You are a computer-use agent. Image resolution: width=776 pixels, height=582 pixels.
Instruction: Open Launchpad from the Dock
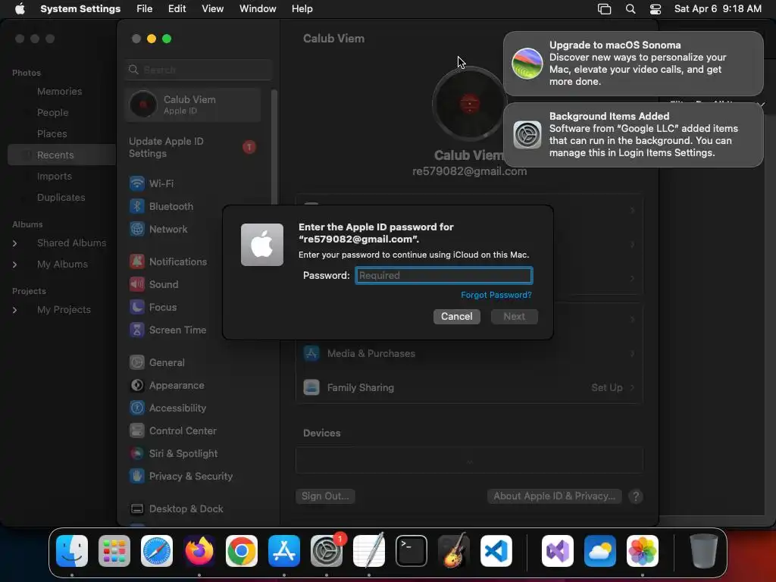[x=114, y=551]
